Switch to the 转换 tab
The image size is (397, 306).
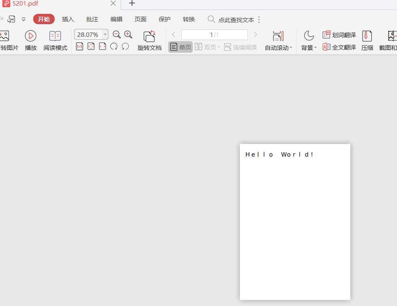189,19
